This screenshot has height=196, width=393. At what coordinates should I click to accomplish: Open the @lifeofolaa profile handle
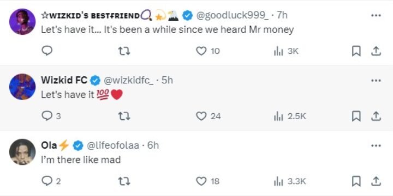113,145
